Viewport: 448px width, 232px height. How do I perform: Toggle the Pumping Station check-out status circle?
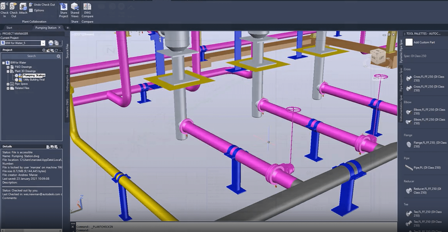[17, 76]
